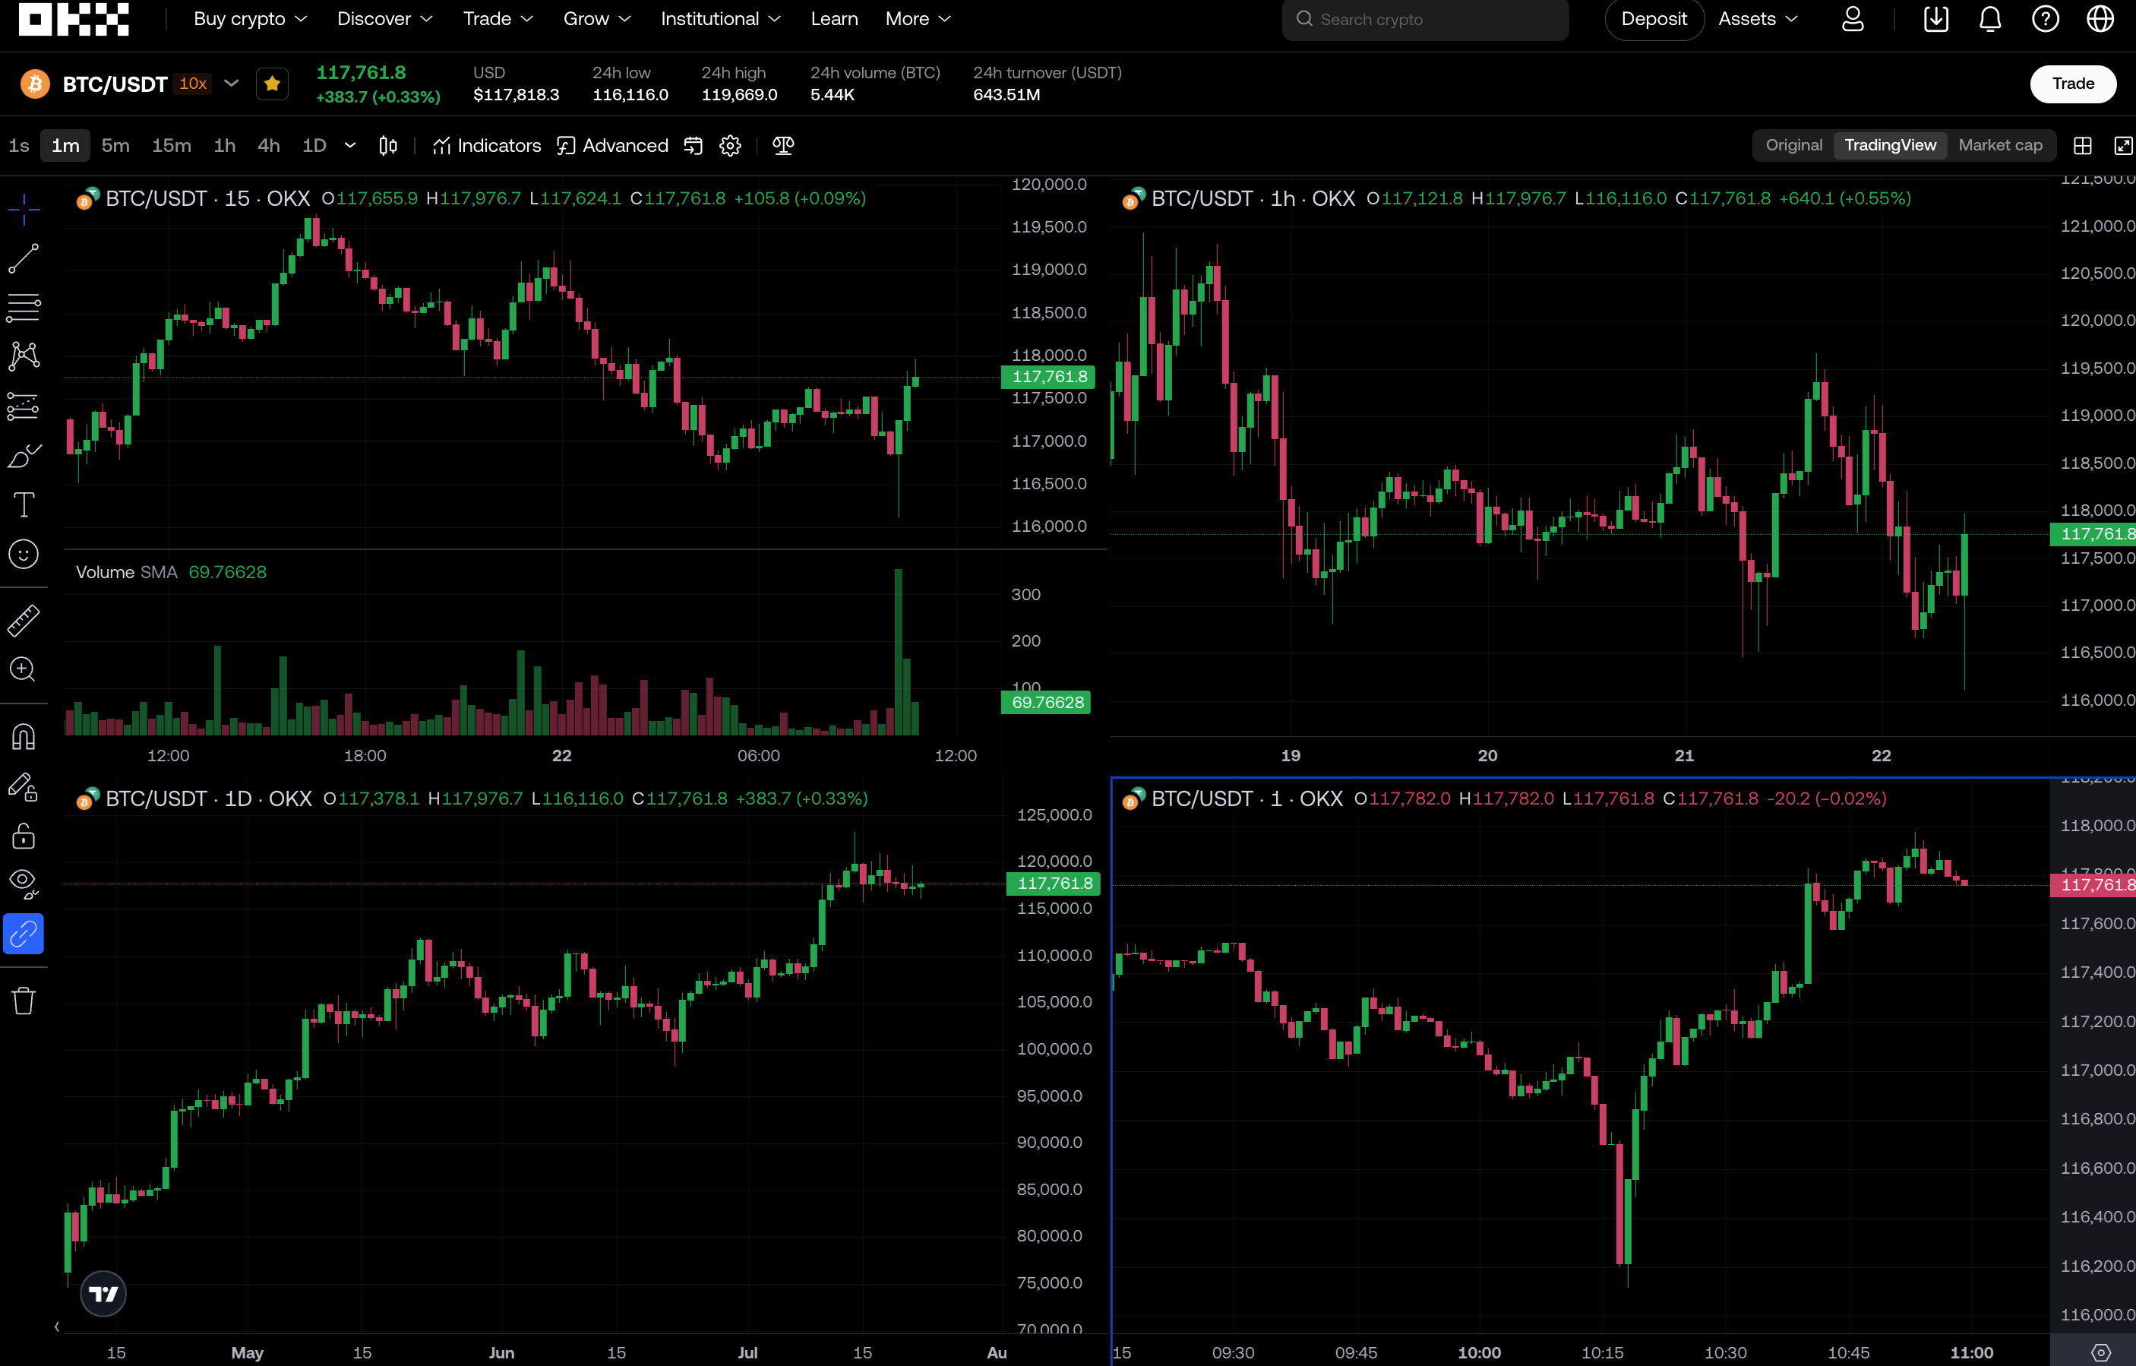Activate the magnet snap mode
The width and height of the screenshot is (2136, 1366).
[24, 737]
